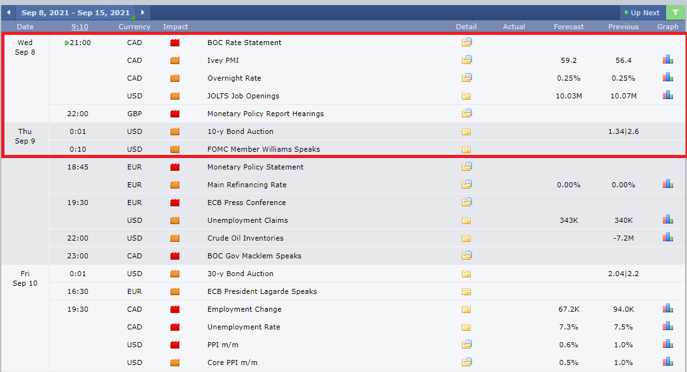Show graph for Employment Change
687x372 pixels.
pyautogui.click(x=668, y=309)
